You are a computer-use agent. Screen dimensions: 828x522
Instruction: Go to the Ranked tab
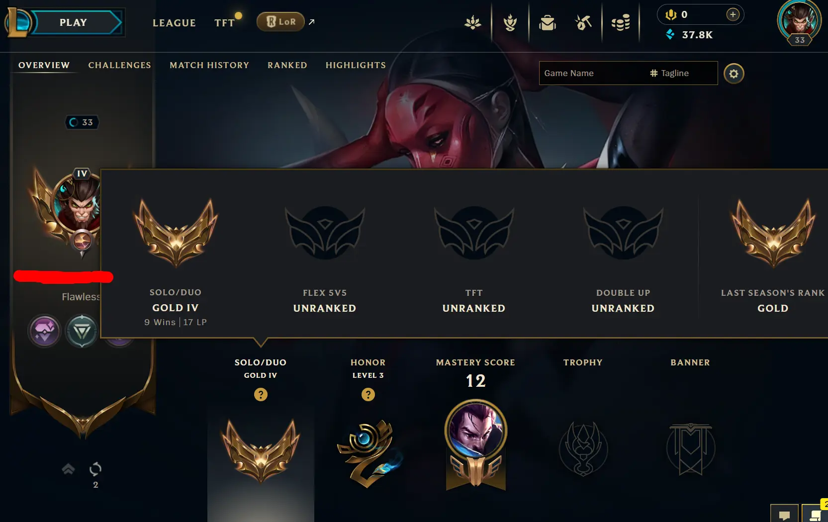pyautogui.click(x=287, y=65)
